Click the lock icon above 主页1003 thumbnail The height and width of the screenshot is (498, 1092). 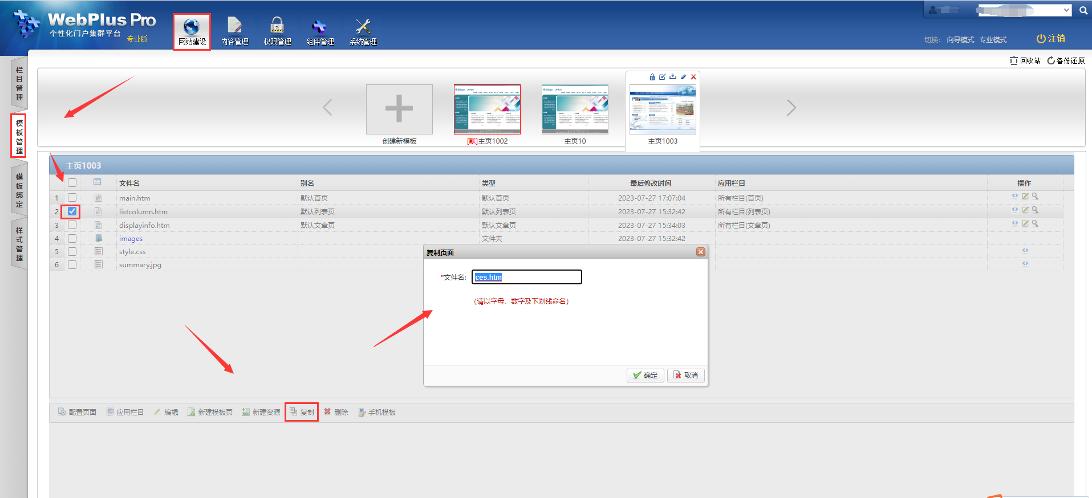(x=652, y=77)
